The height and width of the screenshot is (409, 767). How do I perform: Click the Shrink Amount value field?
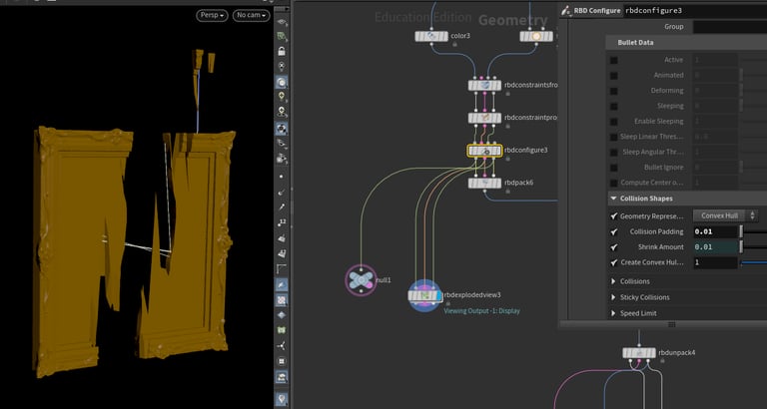pyautogui.click(x=715, y=247)
